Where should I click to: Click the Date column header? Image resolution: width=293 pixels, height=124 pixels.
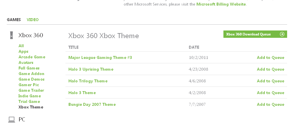click(194, 47)
